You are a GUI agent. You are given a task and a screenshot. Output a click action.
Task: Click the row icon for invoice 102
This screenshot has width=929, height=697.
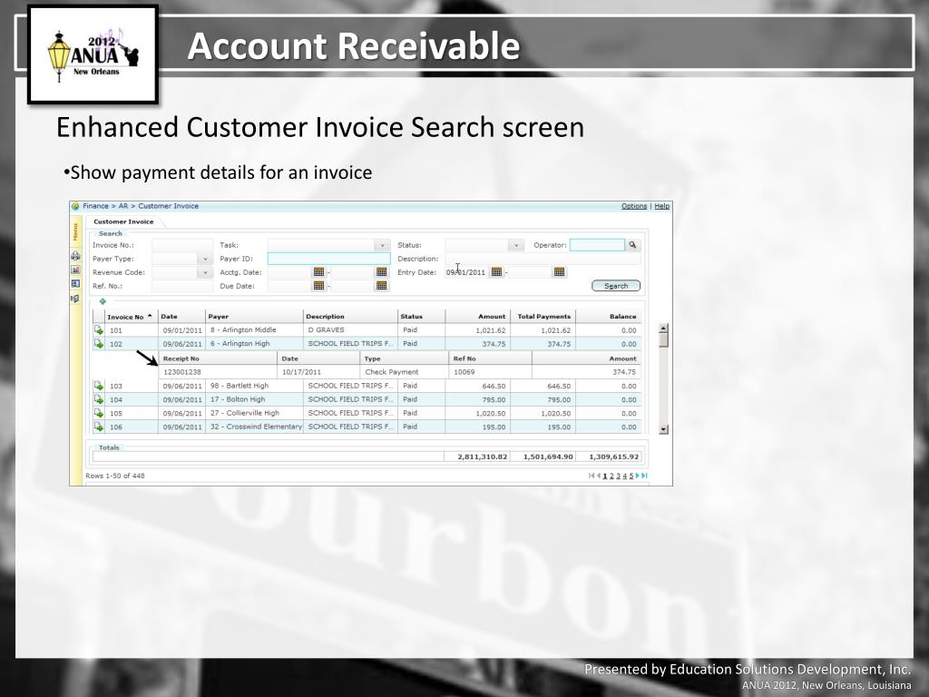click(x=99, y=344)
